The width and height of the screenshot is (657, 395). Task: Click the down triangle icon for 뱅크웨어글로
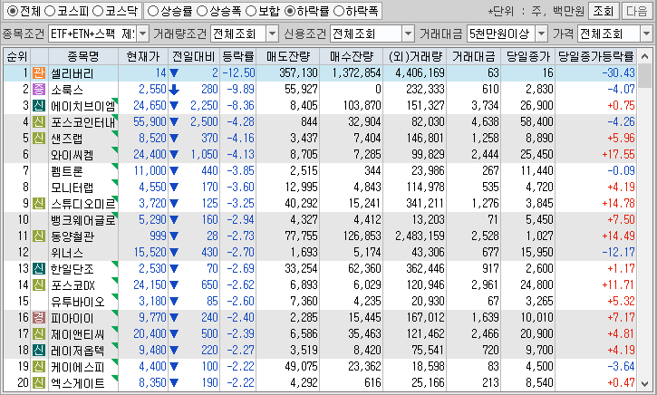174,220
